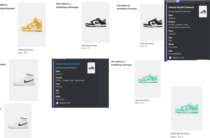Click the Jump button at the top-right corner
Image resolution: width=210 pixels, height=138 pixels.
(x=208, y=2)
